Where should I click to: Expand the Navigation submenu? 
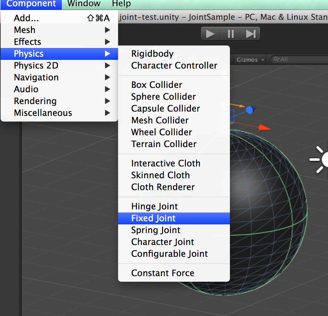tap(59, 77)
